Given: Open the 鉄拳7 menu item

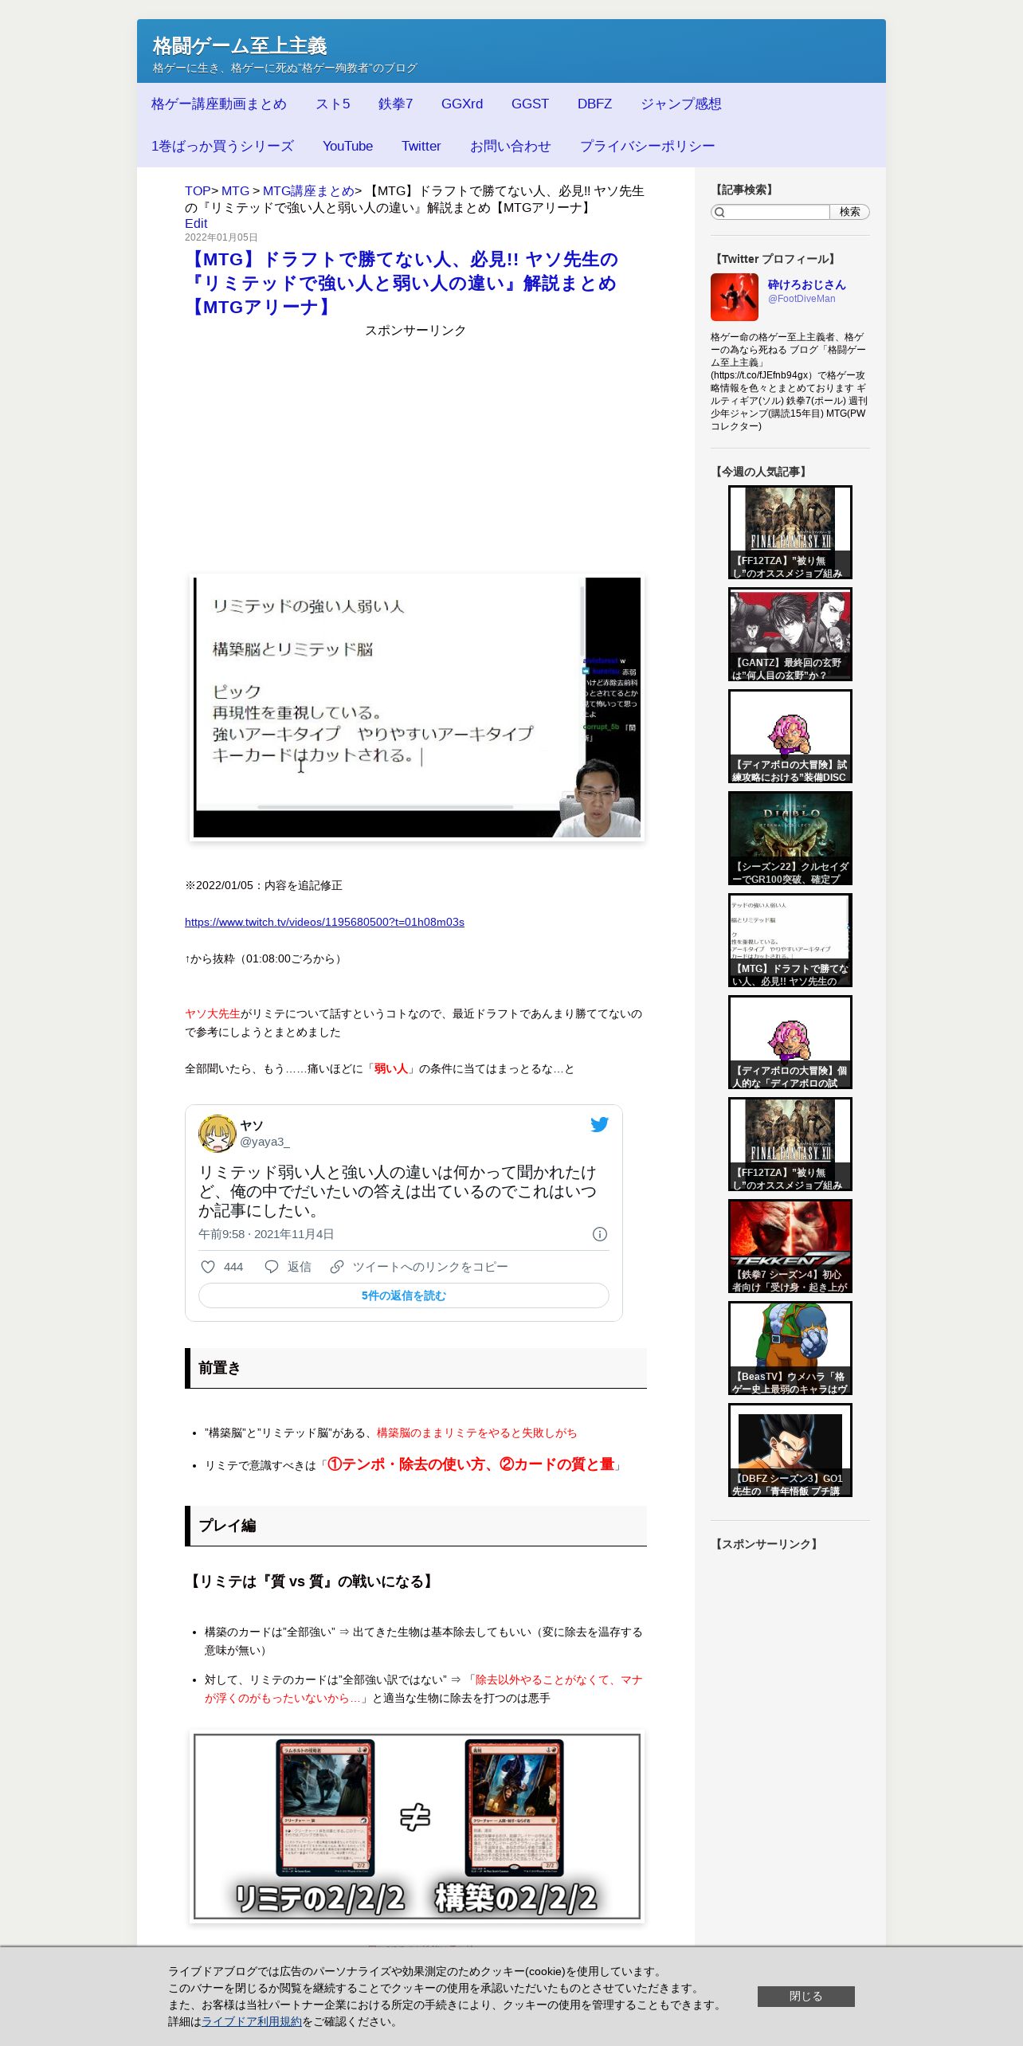Looking at the screenshot, I should (x=395, y=104).
